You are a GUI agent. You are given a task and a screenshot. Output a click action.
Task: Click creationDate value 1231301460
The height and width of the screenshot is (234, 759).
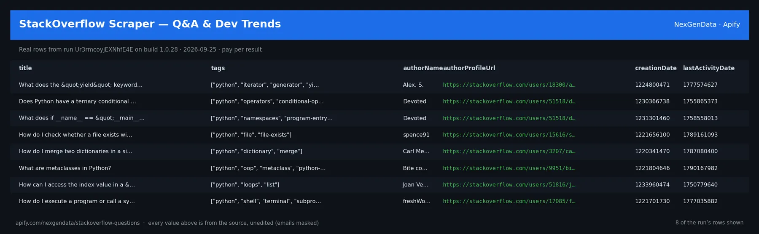click(x=652, y=118)
